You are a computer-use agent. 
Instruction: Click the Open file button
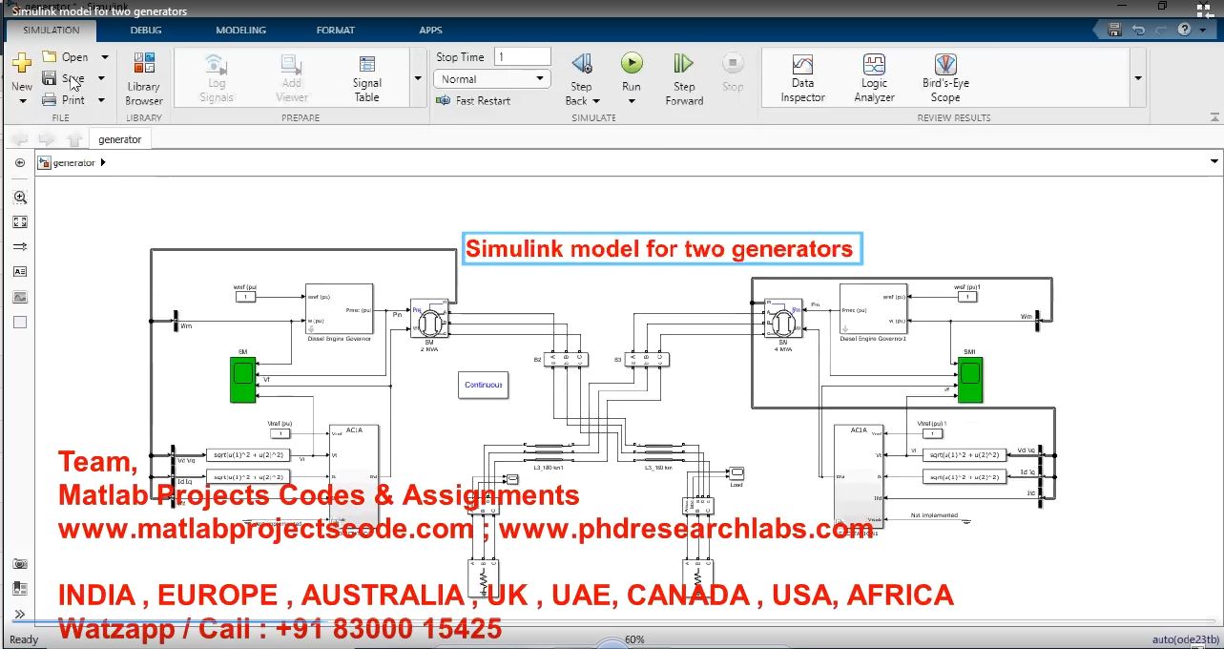pyautogui.click(x=65, y=57)
